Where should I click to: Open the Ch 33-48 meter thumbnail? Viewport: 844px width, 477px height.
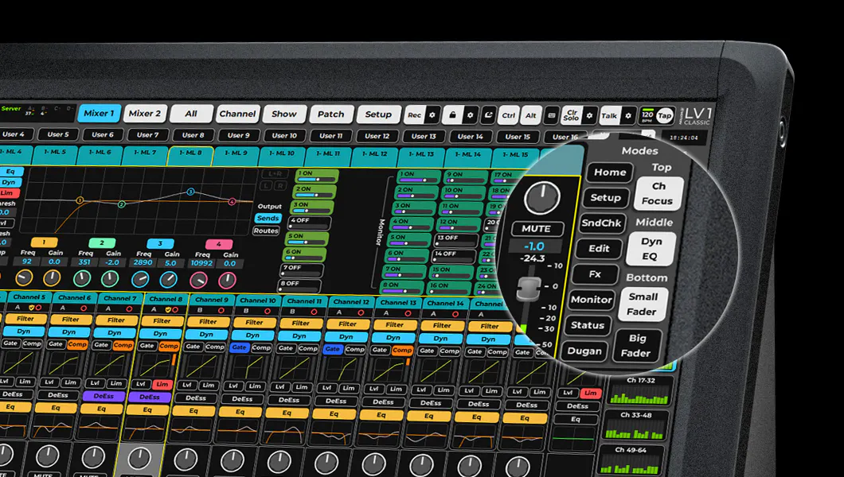pos(635,425)
